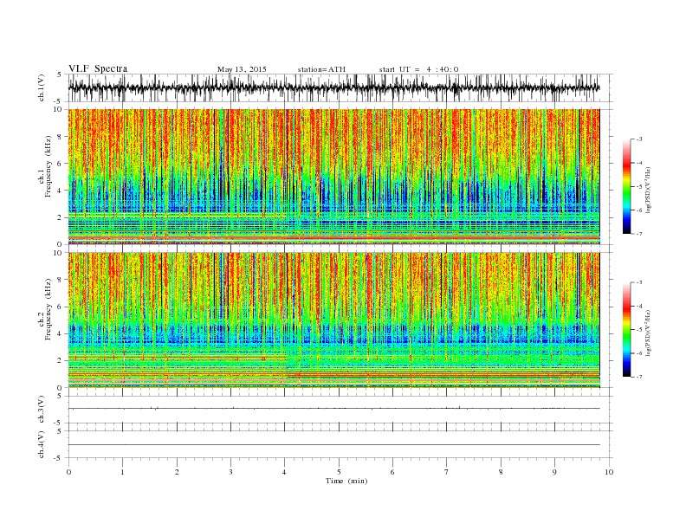The image size is (686, 530).
Task: Click the "VLF Spectra" title text
Action: point(98,68)
